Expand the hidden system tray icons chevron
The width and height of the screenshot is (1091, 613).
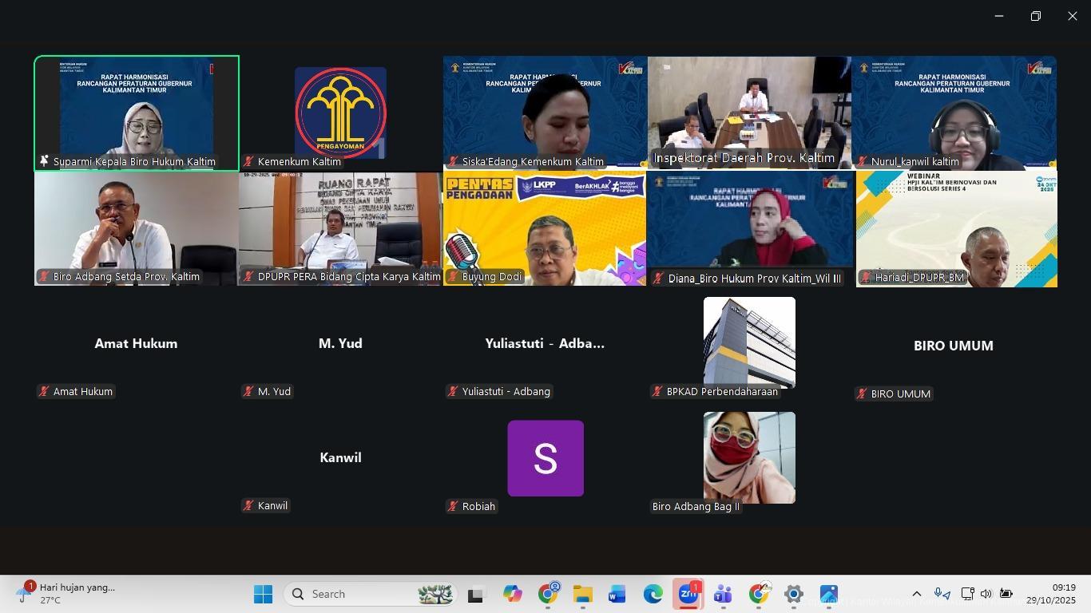(917, 594)
